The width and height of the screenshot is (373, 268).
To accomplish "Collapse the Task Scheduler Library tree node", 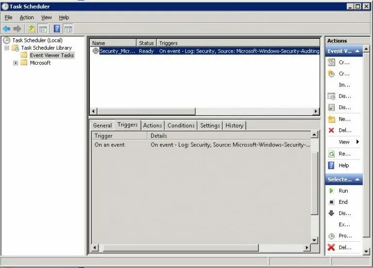I will pos(7,48).
